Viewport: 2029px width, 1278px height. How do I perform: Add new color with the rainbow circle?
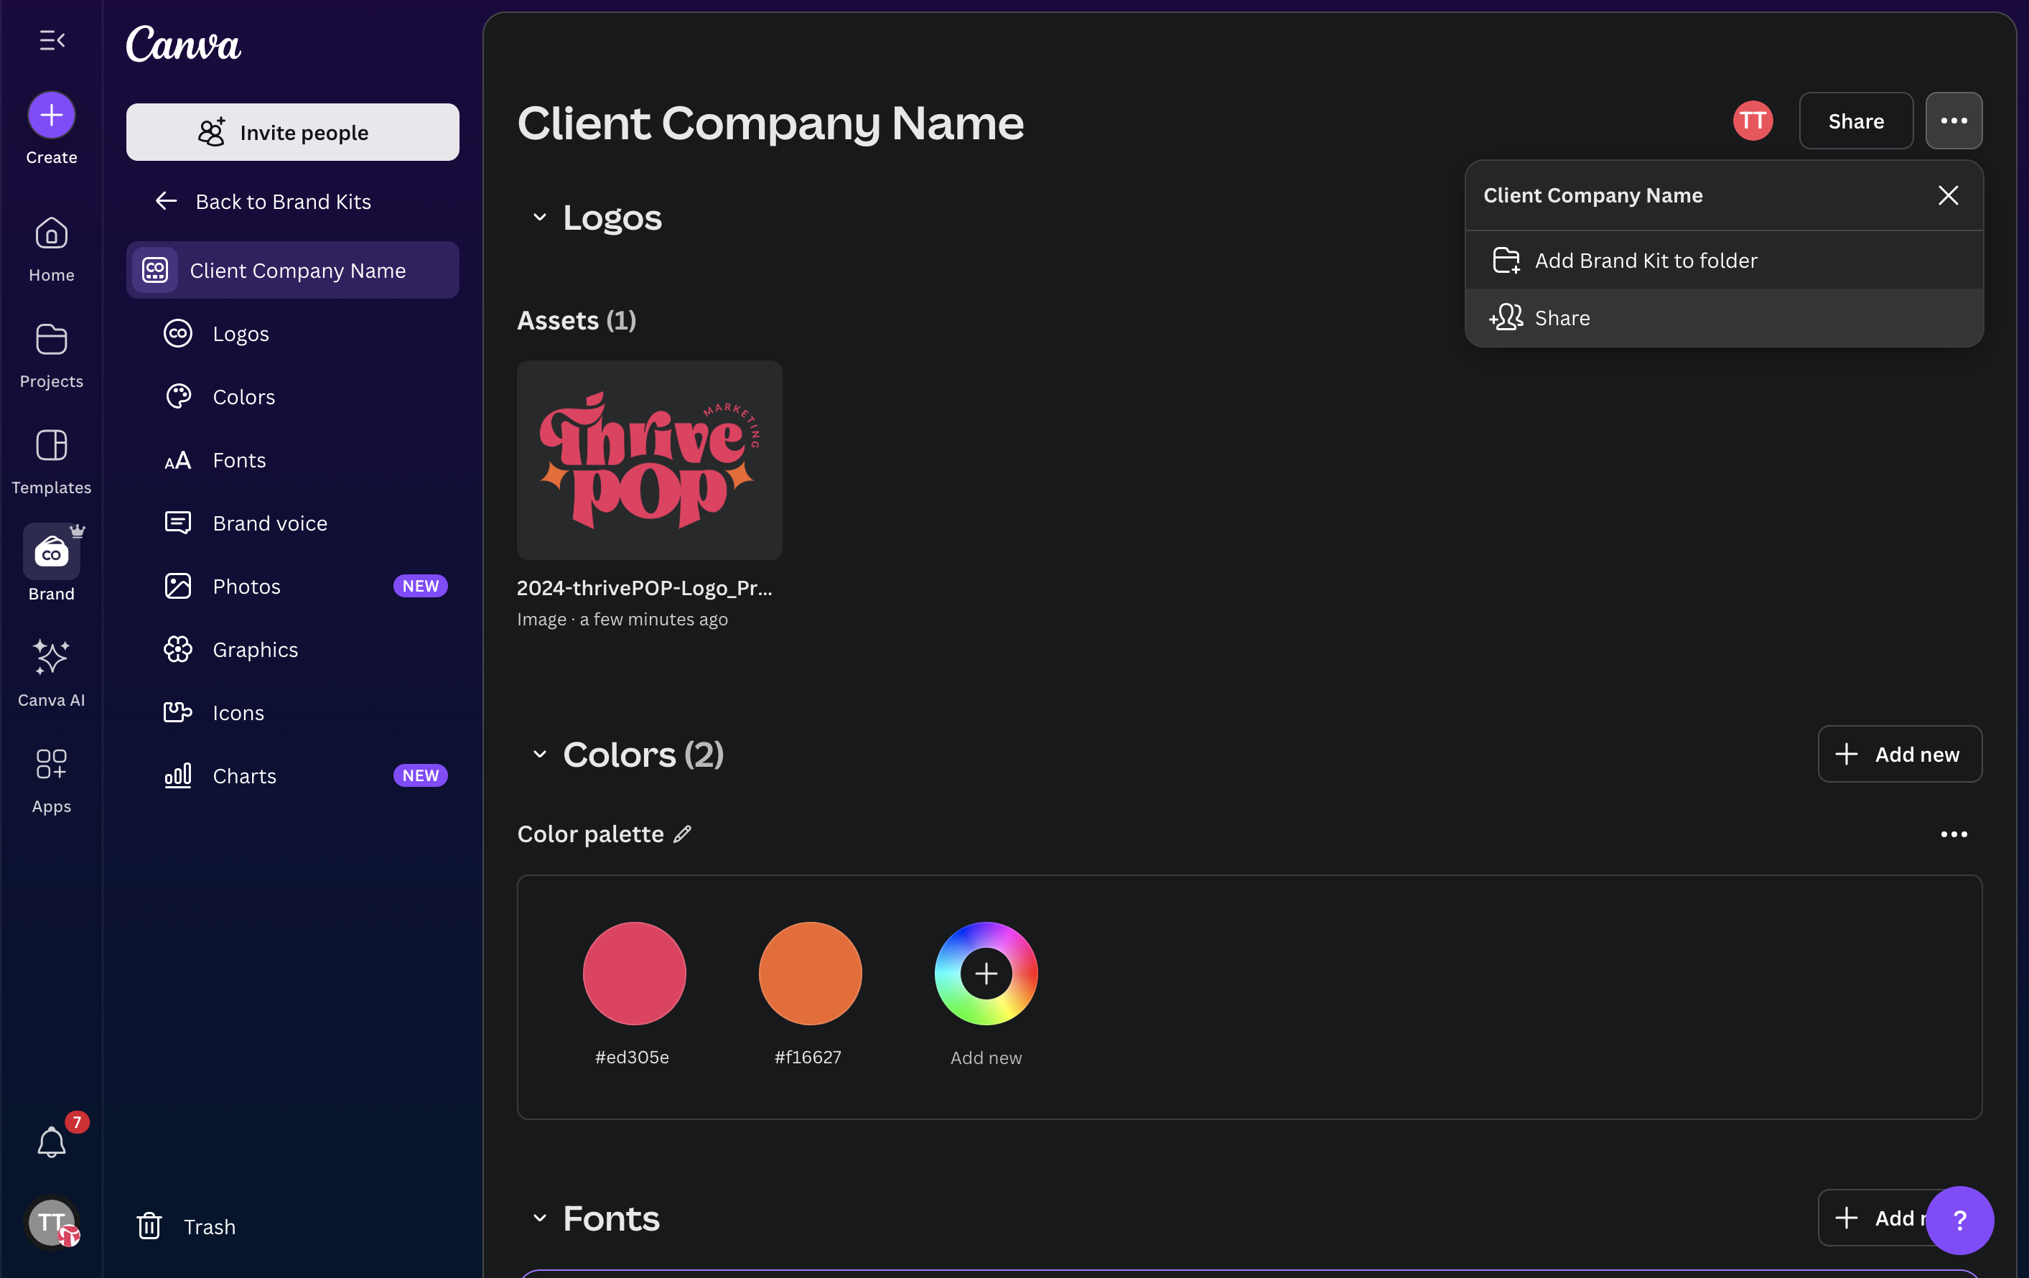click(x=986, y=973)
